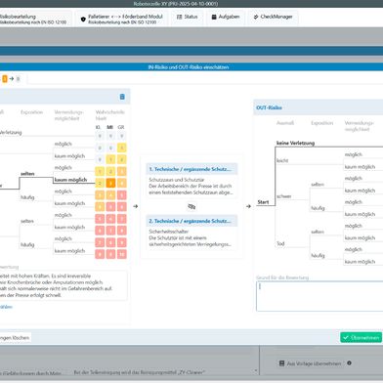Screen dimensions: 383x383
Task: Click the Schutzzaun und Schutztür description text
Action: 191,186
